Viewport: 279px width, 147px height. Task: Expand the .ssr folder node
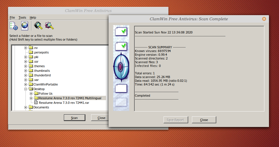point(25,62)
